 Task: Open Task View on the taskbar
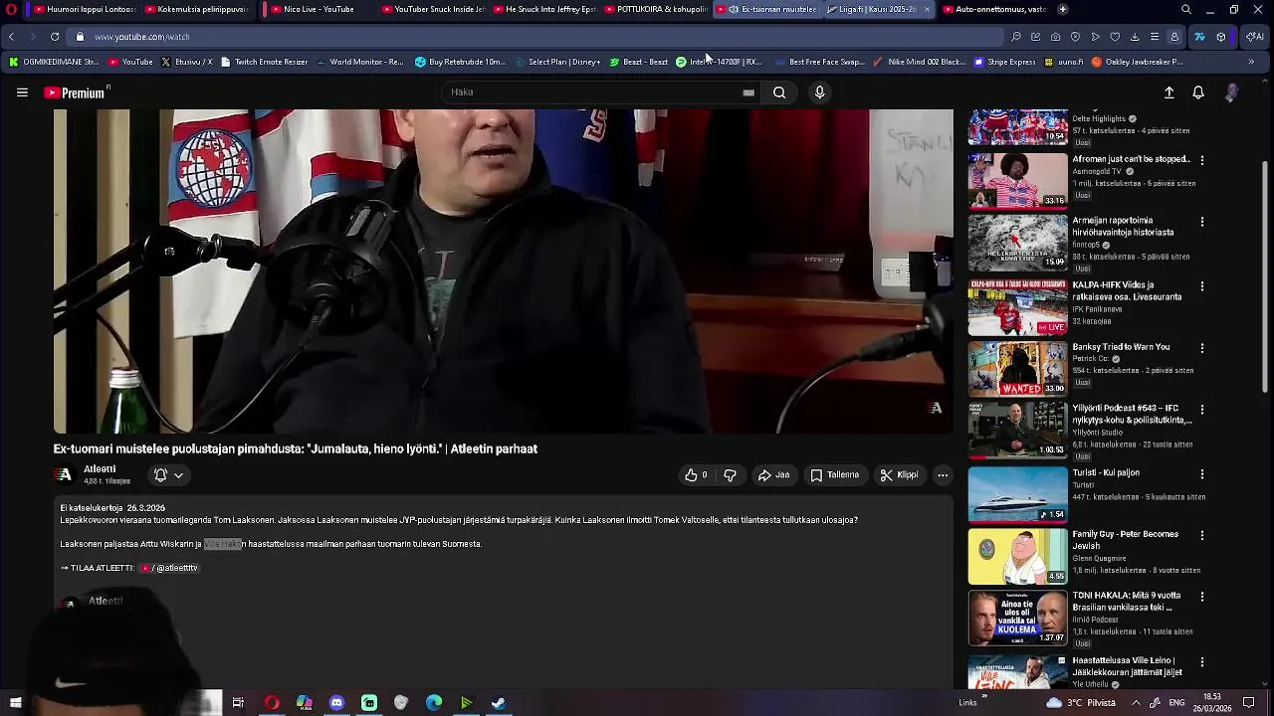click(238, 703)
